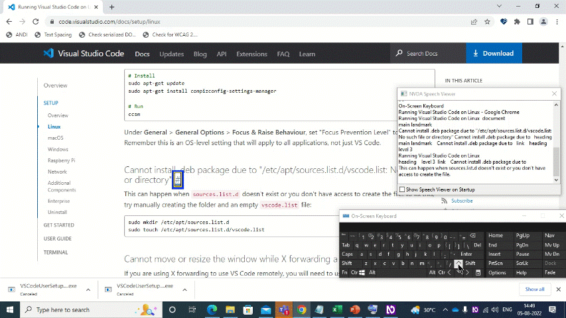Image resolution: width=566 pixels, height=318 pixels.
Task: Open the Task View taskbar icon
Action: pos(192,309)
